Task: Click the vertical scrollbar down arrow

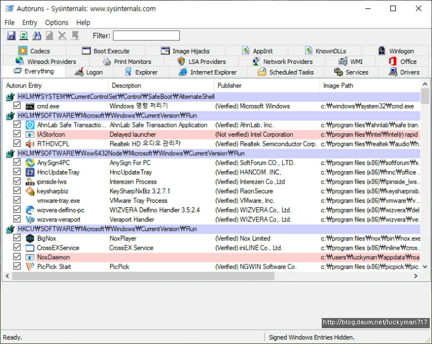Action: [425, 267]
